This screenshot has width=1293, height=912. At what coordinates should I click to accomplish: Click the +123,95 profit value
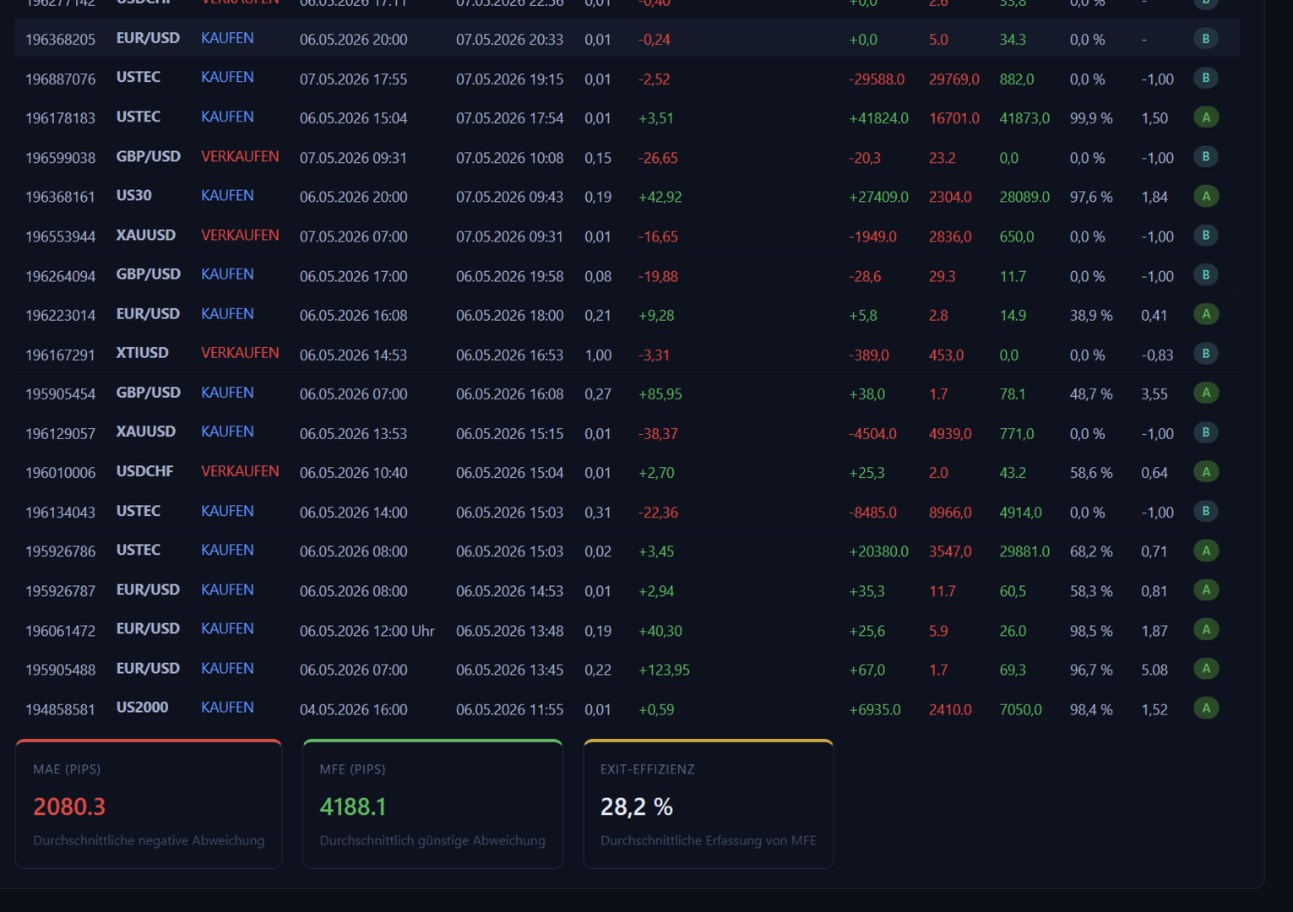coord(664,670)
